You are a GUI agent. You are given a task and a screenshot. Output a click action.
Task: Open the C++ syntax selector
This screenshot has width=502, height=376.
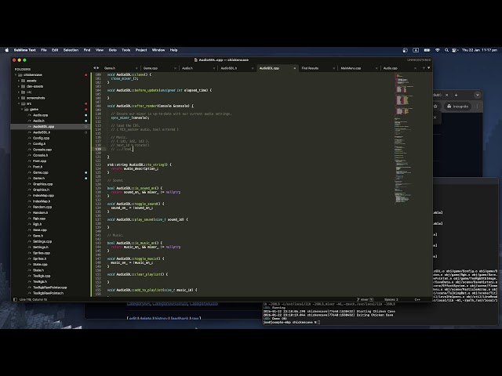click(417, 299)
